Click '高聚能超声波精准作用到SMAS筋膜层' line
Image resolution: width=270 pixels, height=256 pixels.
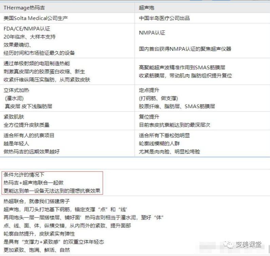[x=182, y=68]
